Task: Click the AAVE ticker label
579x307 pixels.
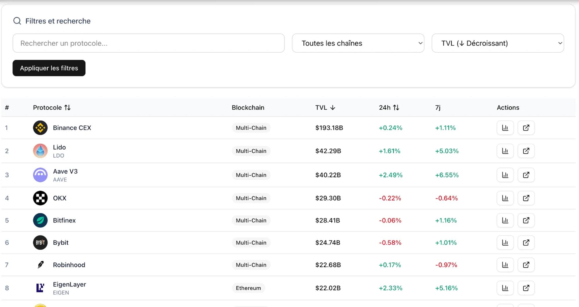Action: (60, 179)
